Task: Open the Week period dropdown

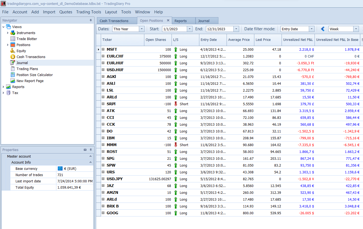Action: 356,29
